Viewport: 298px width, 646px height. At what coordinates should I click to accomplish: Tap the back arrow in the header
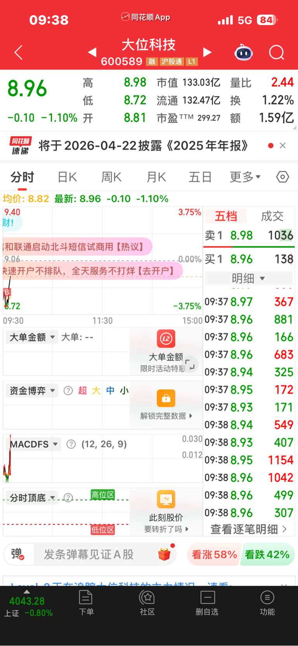(18, 52)
